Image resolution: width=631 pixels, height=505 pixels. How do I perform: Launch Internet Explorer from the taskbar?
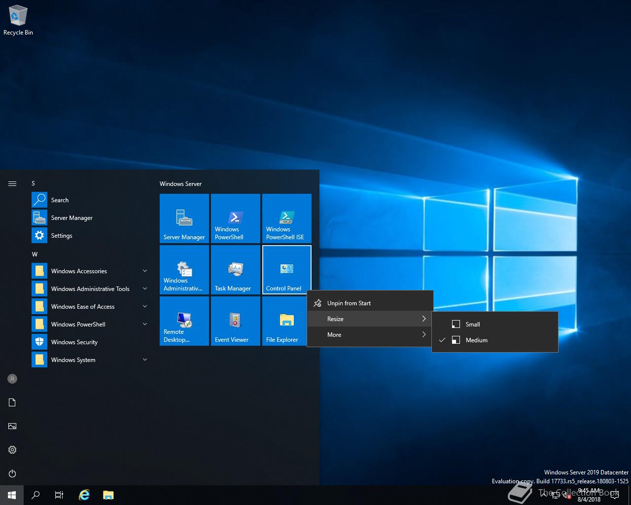click(84, 495)
